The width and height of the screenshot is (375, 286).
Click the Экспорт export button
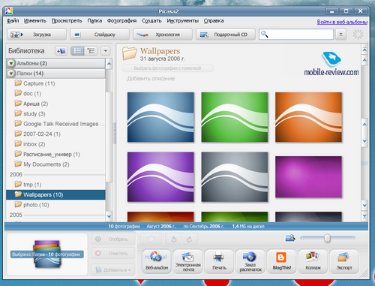(x=344, y=261)
